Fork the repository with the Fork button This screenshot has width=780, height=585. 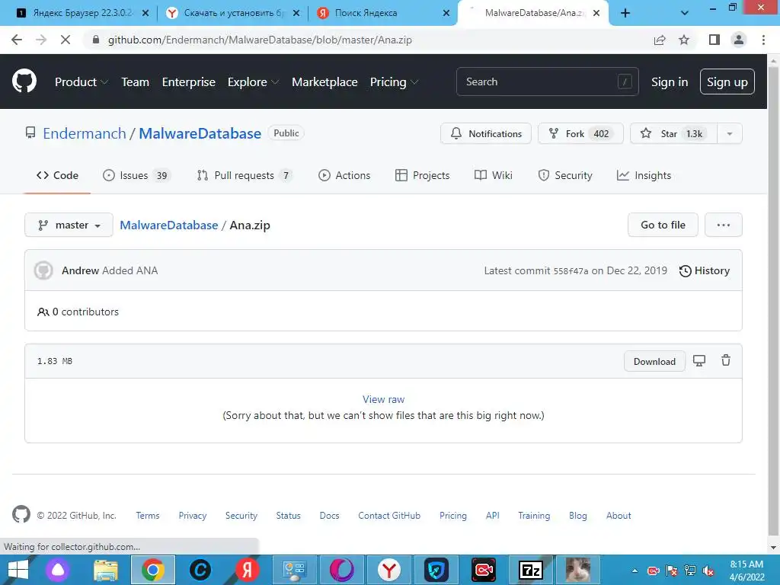[580, 133]
